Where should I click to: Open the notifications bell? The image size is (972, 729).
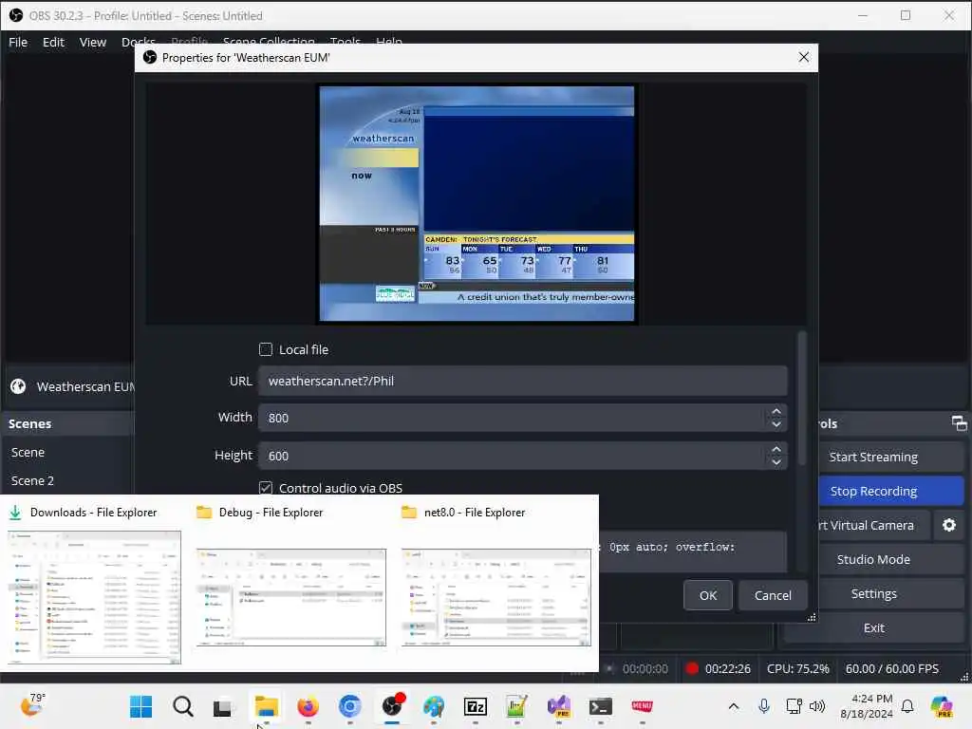point(907,706)
